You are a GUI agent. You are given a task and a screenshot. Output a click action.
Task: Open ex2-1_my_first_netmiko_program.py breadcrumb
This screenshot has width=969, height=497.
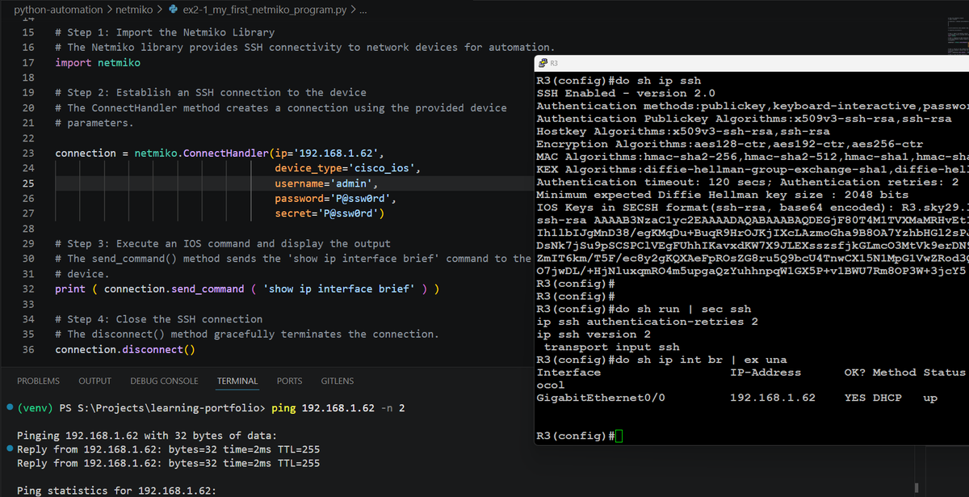coord(266,11)
